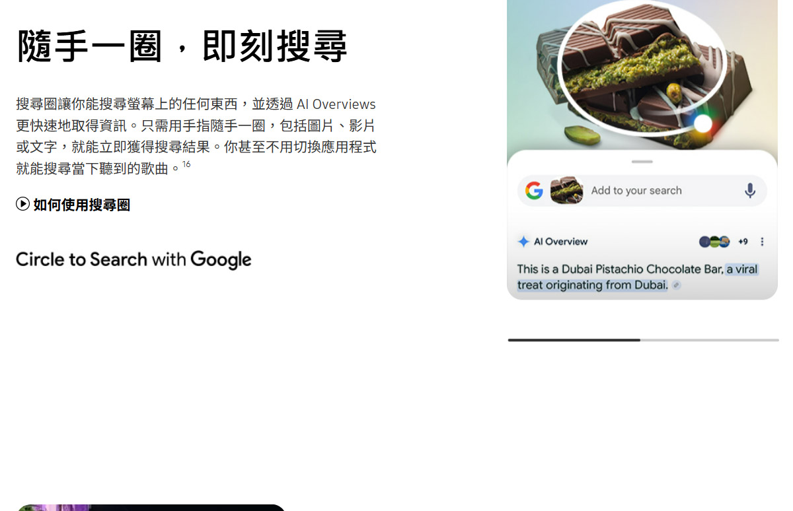Tap the microphone icon in search bar
The width and height of the screenshot is (793, 511).
750,191
